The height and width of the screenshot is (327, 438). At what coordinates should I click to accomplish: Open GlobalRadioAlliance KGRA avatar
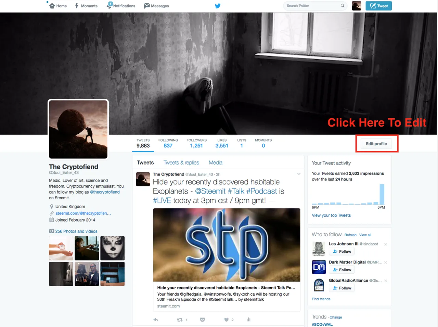pos(319,285)
